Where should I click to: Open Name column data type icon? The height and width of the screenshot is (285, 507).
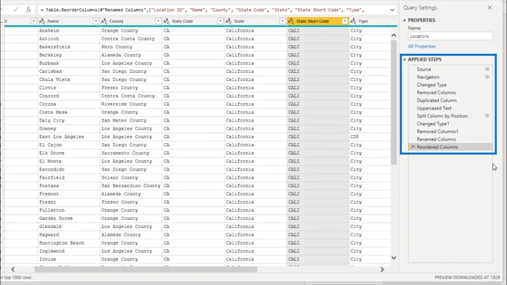pyautogui.click(x=42, y=21)
